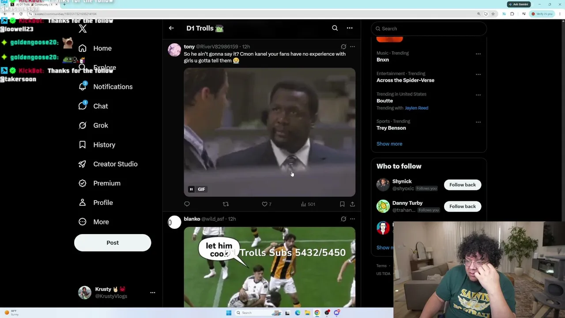
Task: Open D1 Trolls community more options
Action: pyautogui.click(x=350, y=28)
